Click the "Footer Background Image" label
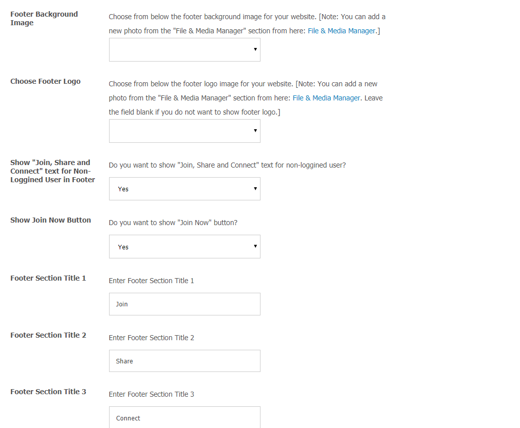The image size is (520, 428). coord(44,19)
